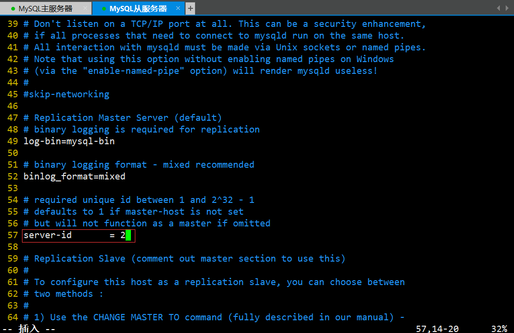The width and height of the screenshot is (514, 333).
Task: Click the 插入 mode indicator
Action: pyautogui.click(x=29, y=329)
